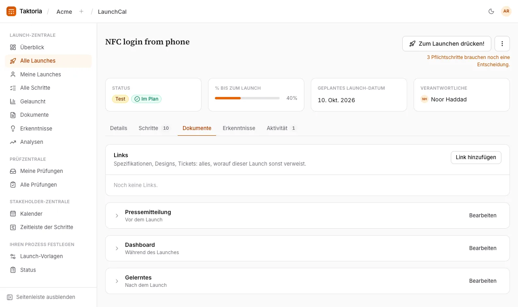518x307 pixels.
Task: Open the Überblick dashboard icon
Action: point(13,47)
